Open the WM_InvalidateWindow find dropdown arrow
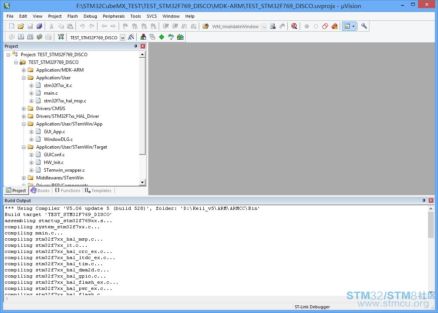The height and width of the screenshot is (313, 438). point(264,27)
